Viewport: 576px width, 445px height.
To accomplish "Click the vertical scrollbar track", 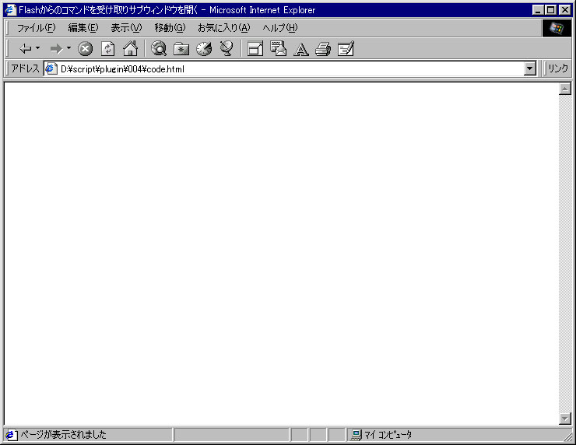I will click(x=565, y=254).
